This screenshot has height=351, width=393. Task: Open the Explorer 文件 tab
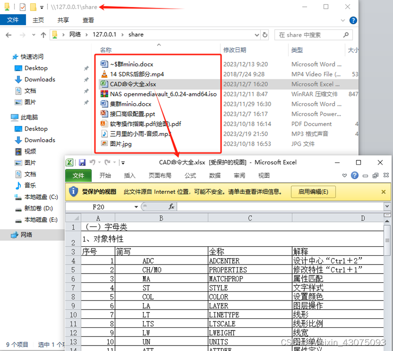click(13, 20)
